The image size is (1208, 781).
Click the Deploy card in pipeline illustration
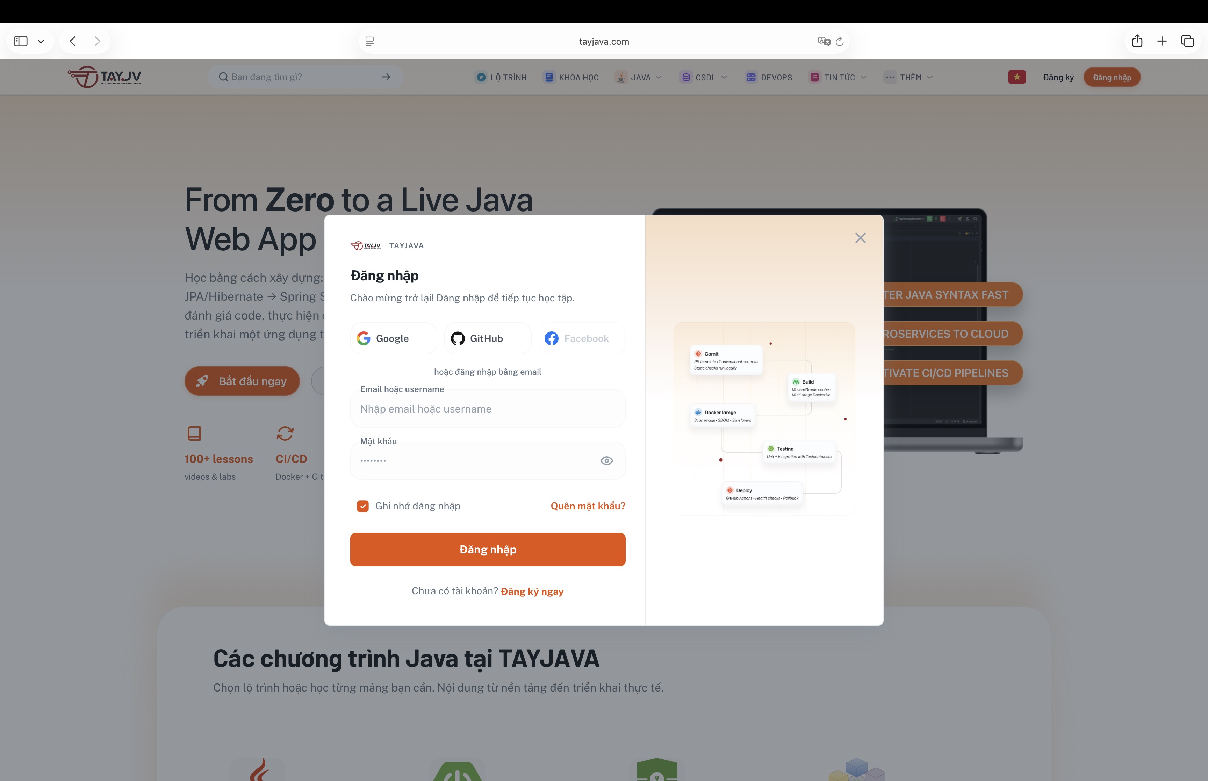tap(762, 493)
